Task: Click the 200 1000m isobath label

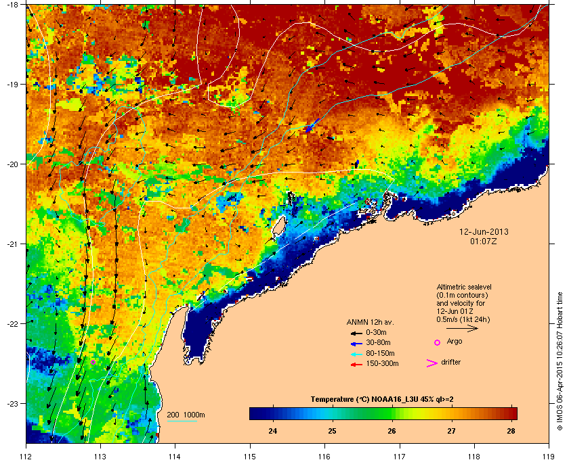Action: click(186, 415)
